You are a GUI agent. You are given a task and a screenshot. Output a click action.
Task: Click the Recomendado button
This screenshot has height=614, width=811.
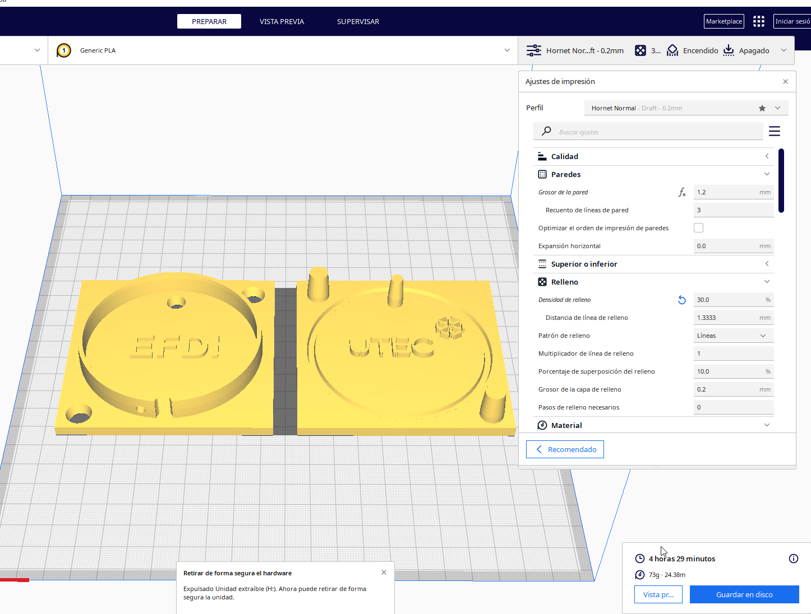(565, 449)
